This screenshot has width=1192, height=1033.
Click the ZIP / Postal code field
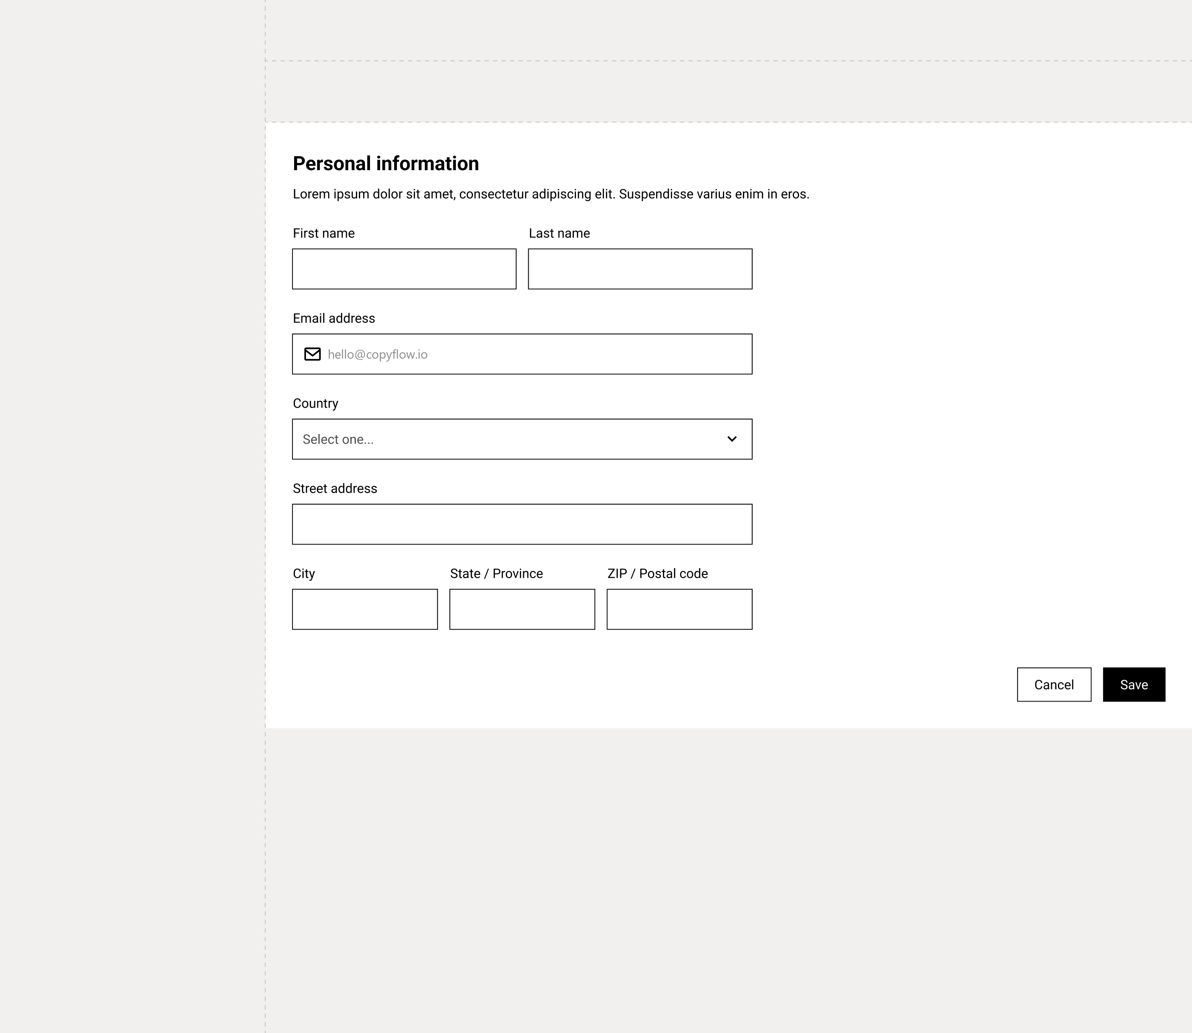point(679,609)
